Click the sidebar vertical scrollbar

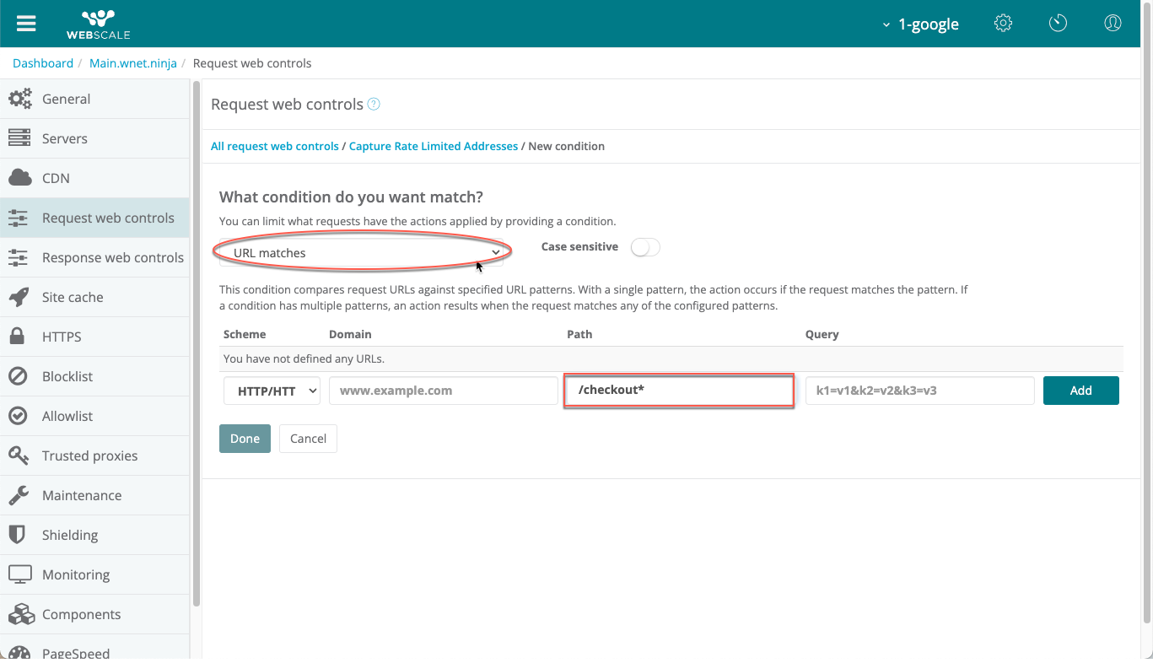(197, 337)
